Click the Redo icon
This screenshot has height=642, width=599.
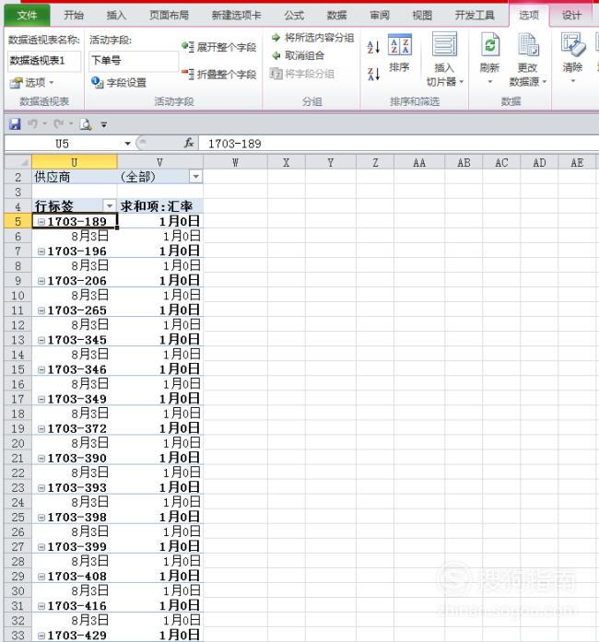point(59,123)
